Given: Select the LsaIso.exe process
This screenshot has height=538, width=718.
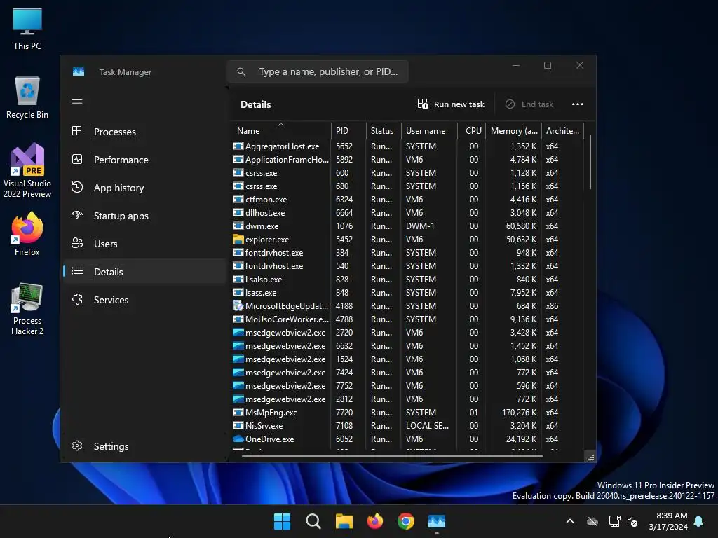Looking at the screenshot, I should click(407, 279).
